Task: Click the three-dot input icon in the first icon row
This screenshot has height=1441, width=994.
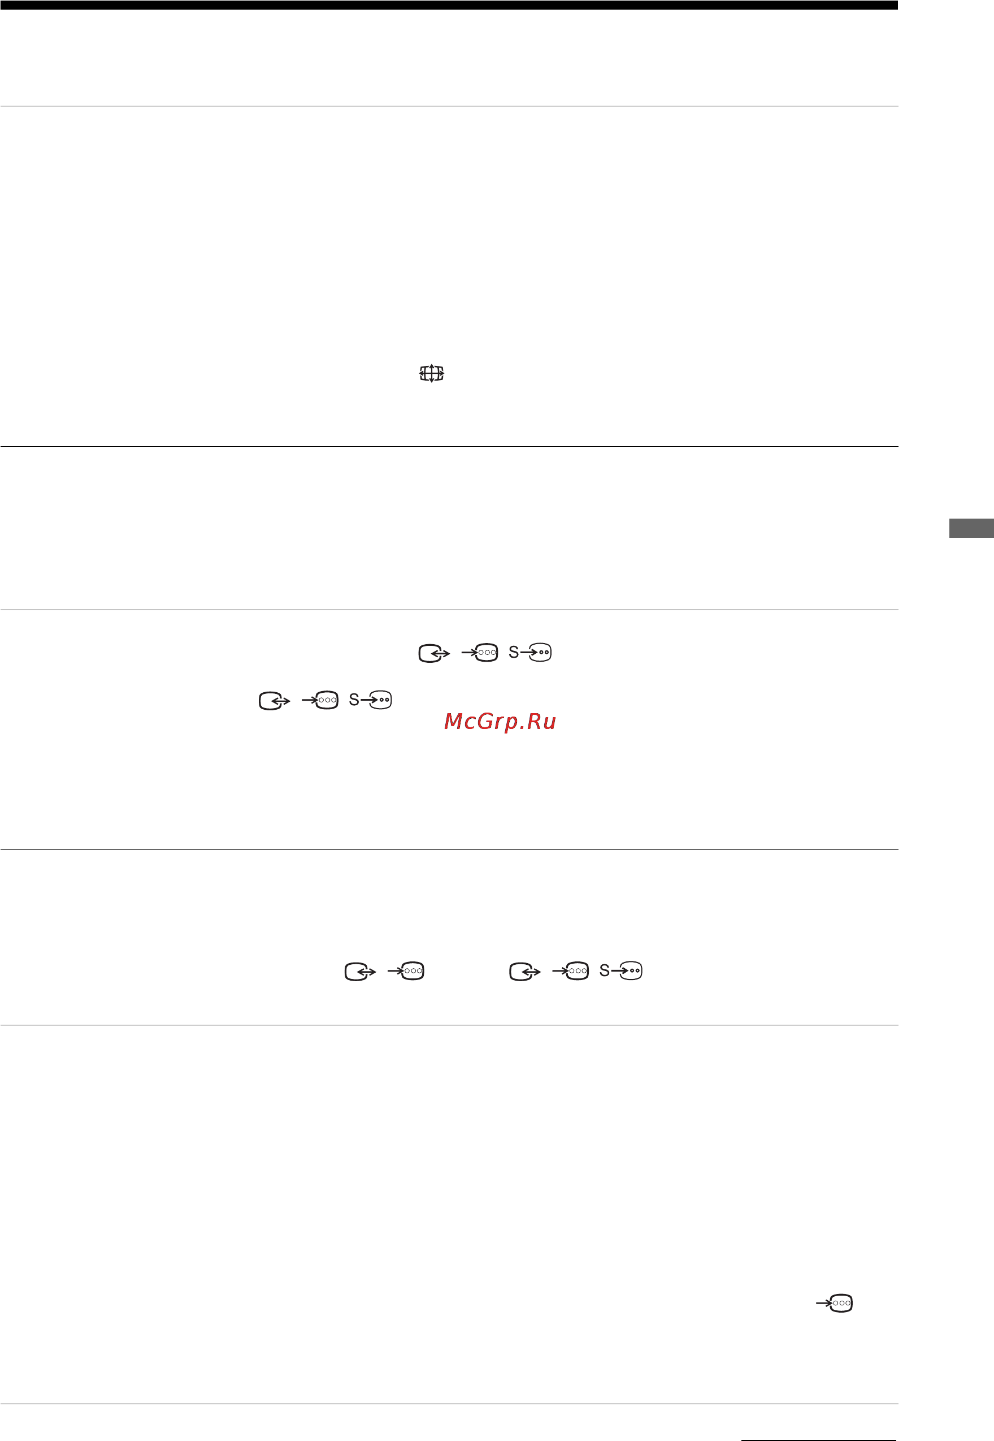Action: tap(480, 653)
